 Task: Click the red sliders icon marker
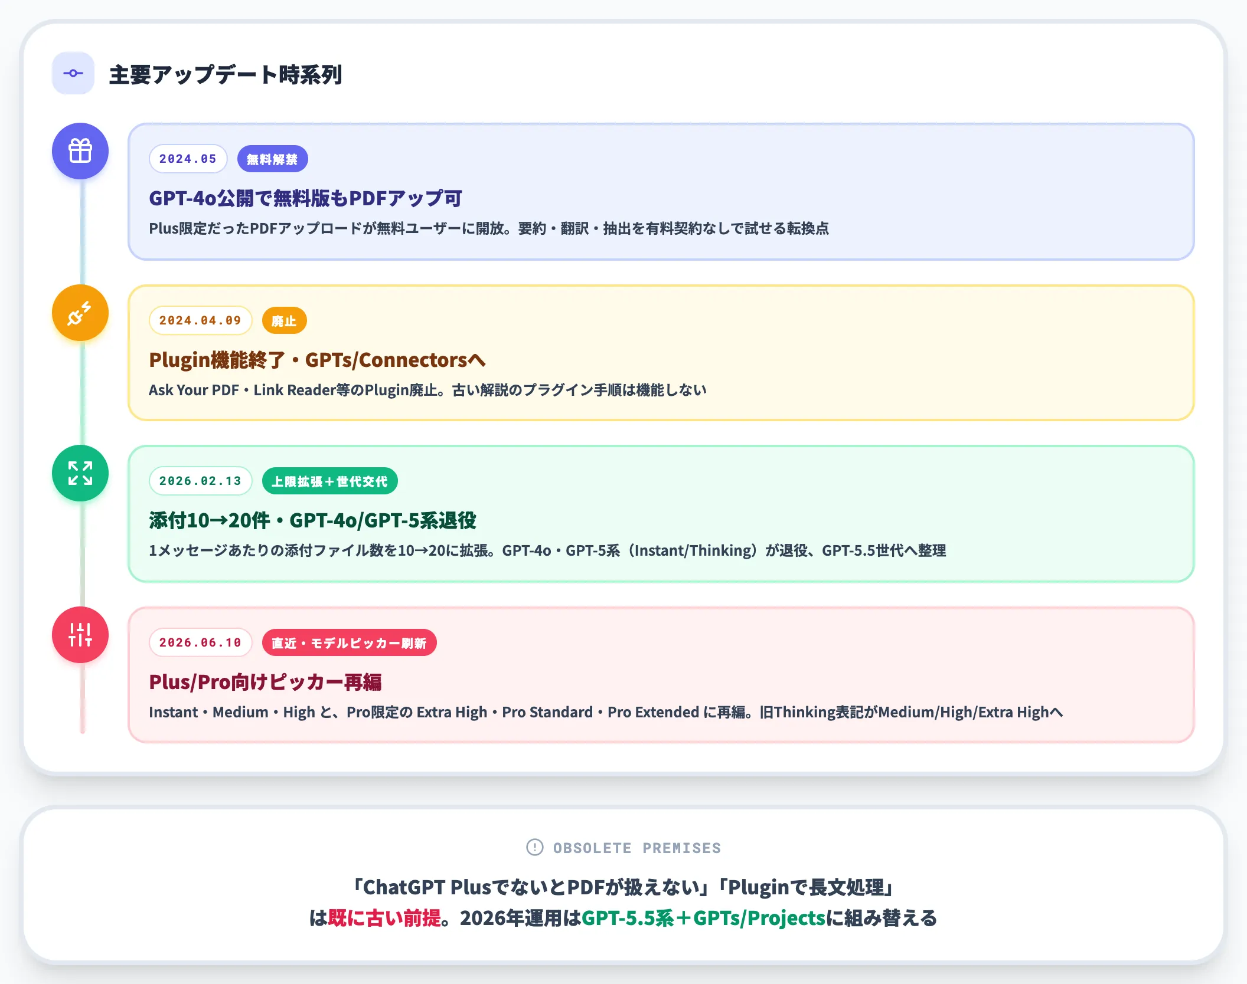point(80,635)
